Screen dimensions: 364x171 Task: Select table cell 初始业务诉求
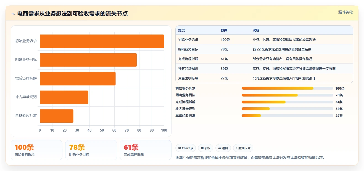tap(188, 40)
